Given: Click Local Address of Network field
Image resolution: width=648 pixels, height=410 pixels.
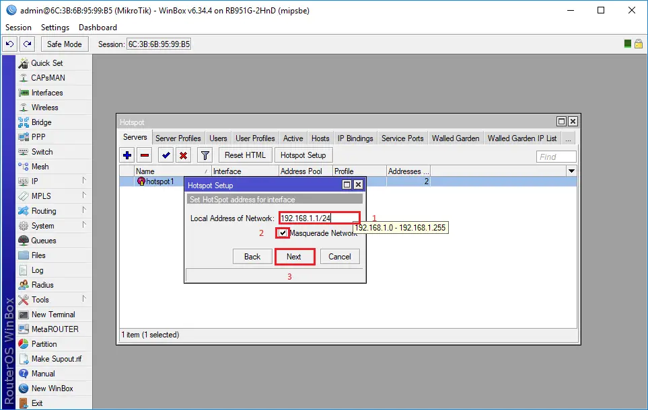Looking at the screenshot, I should [x=319, y=218].
